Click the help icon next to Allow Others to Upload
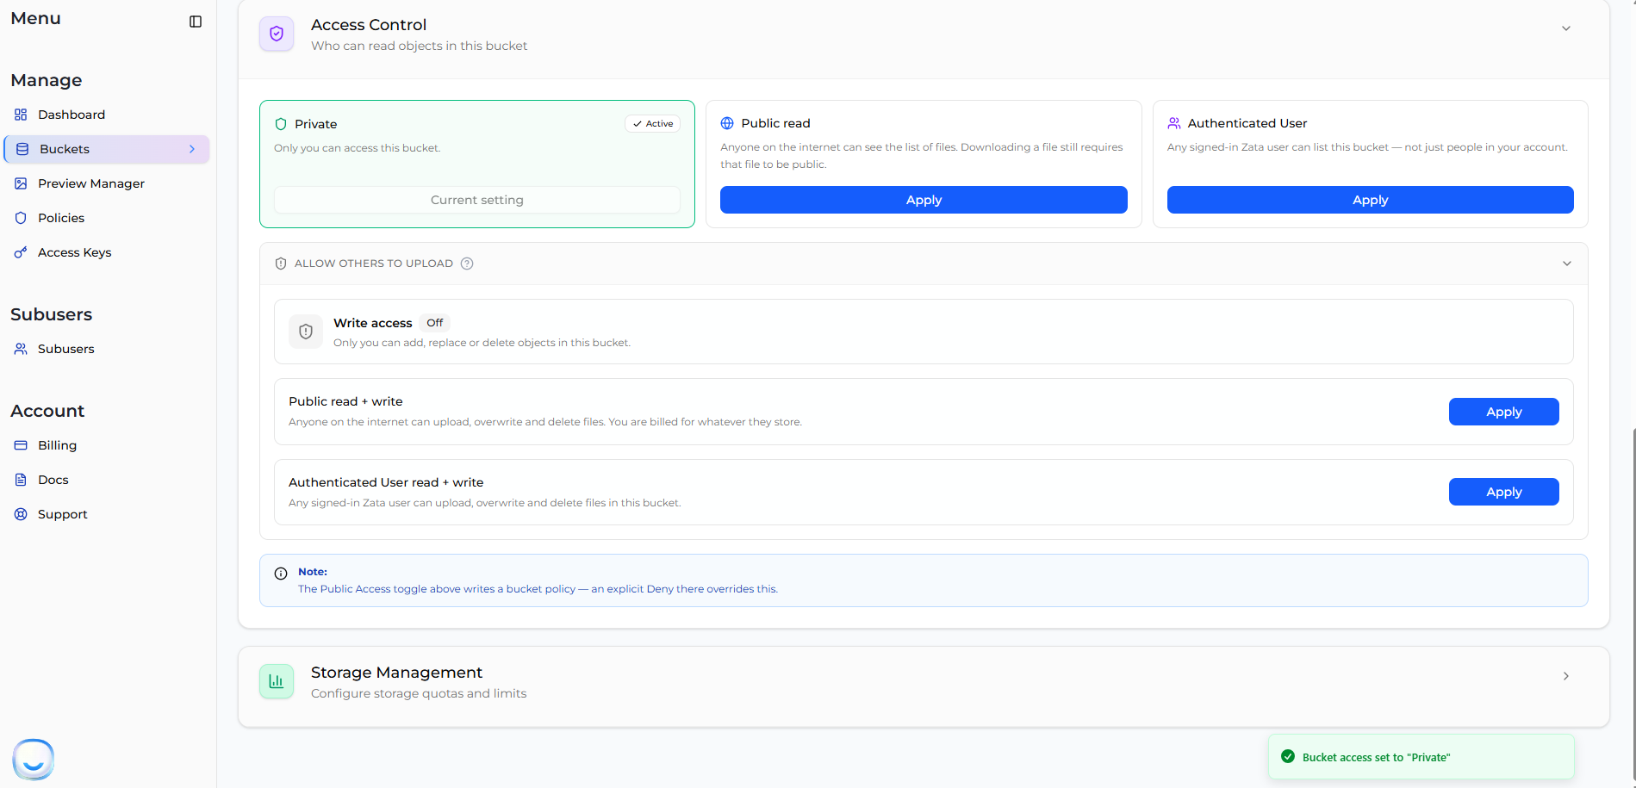Image resolution: width=1636 pixels, height=788 pixels. 467,264
